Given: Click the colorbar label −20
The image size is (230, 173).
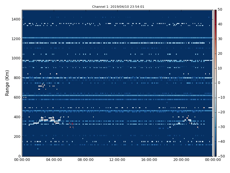Looking at the screenshot, I should [221, 112].
